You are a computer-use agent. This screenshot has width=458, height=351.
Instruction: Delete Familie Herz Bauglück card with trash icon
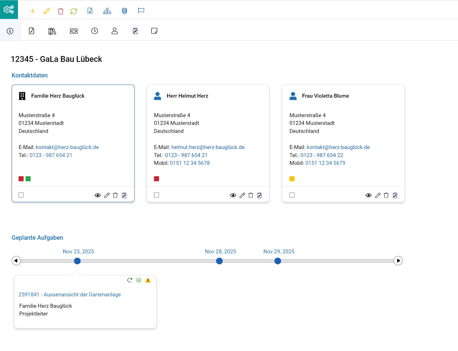115,195
